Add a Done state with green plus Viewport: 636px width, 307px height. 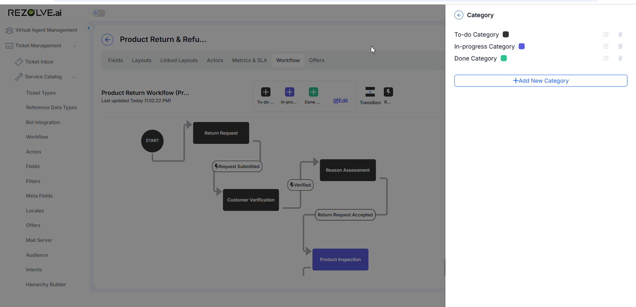313,92
